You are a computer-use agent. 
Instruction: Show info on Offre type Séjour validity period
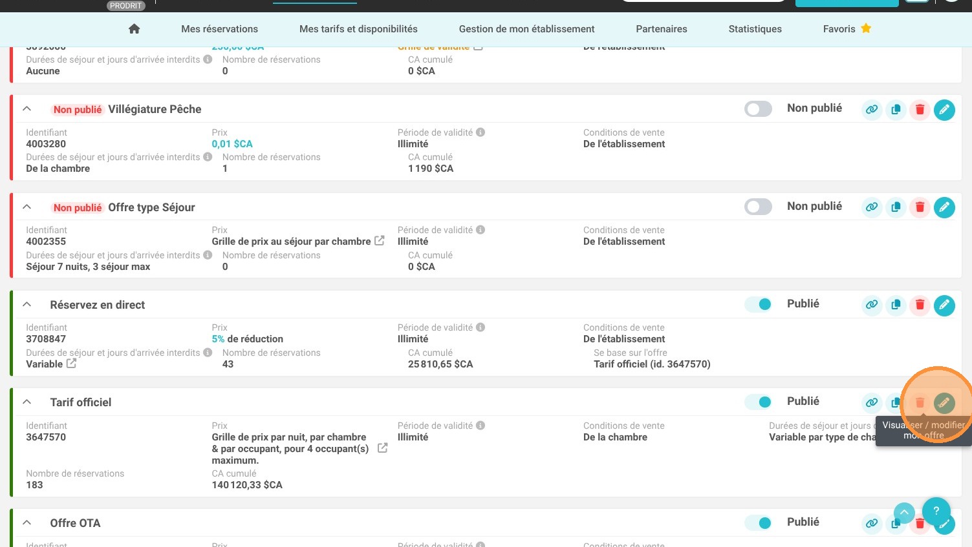click(481, 230)
